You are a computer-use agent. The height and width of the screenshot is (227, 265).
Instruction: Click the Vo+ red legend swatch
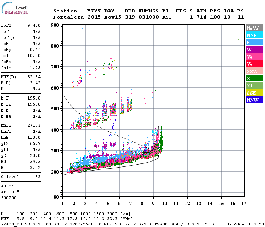coord(254,64)
